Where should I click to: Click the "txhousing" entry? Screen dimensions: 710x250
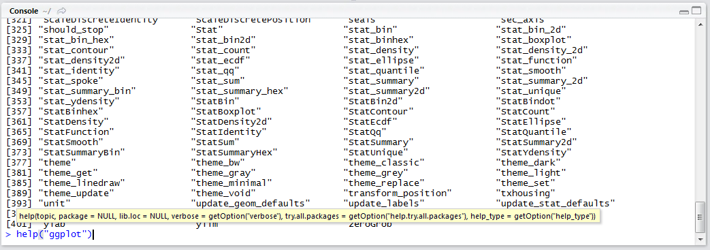526,193
